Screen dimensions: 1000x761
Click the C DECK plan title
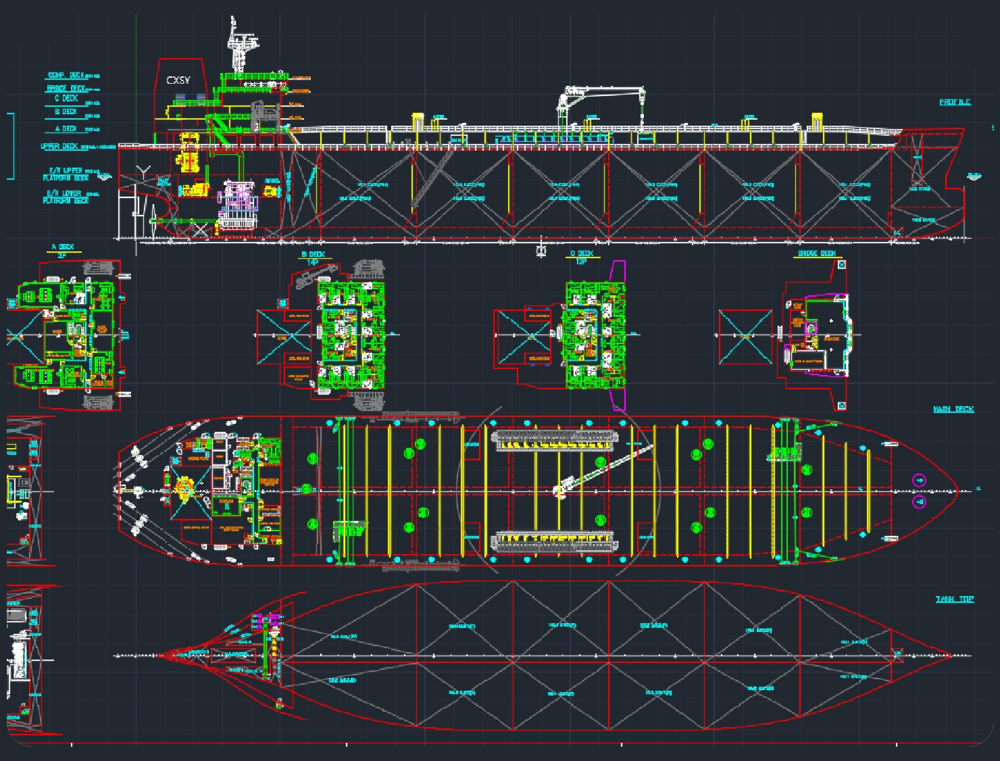pyautogui.click(x=581, y=254)
